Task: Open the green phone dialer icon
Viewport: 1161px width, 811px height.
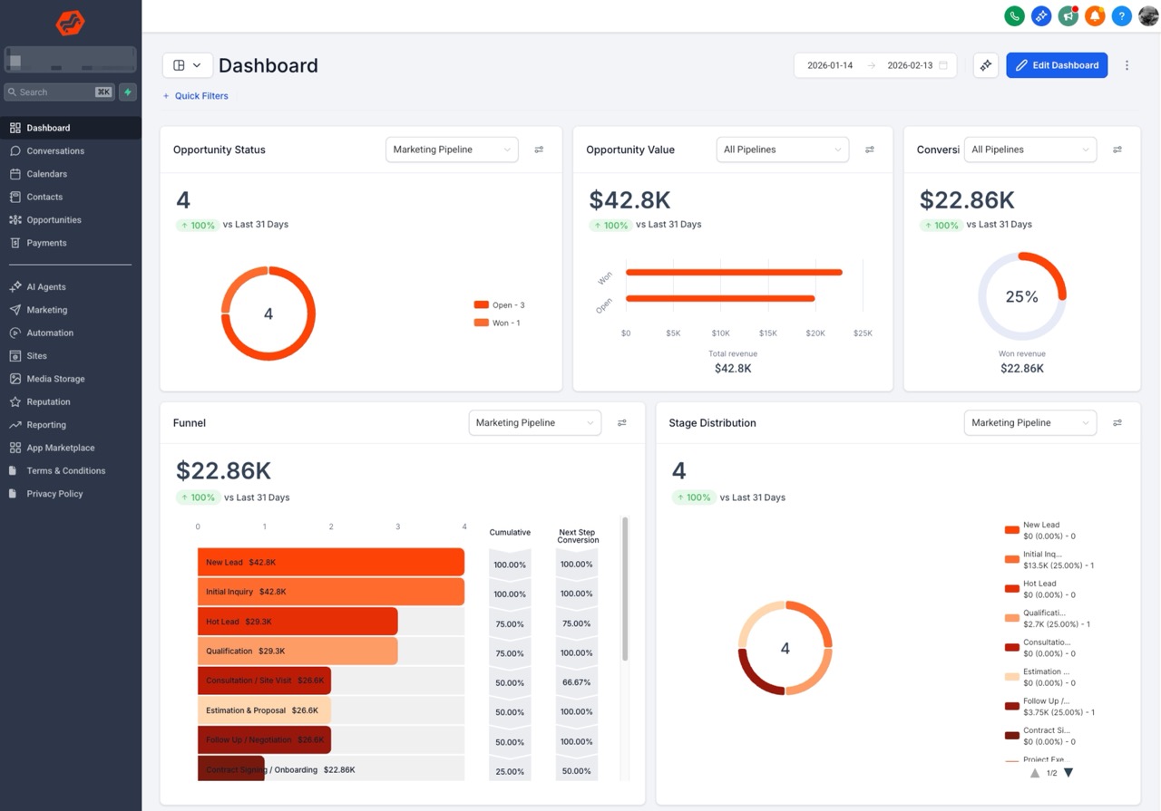Action: [1014, 15]
